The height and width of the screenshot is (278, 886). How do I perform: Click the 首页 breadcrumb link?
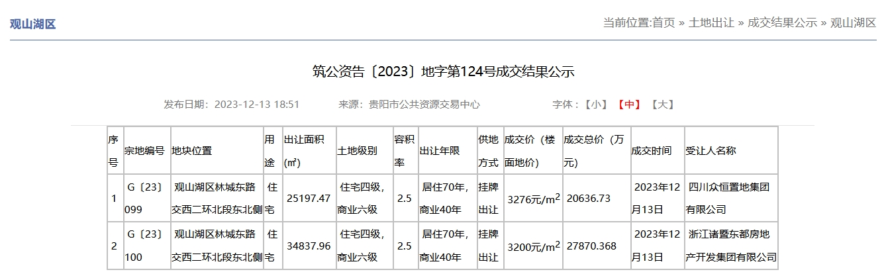[x=664, y=23]
